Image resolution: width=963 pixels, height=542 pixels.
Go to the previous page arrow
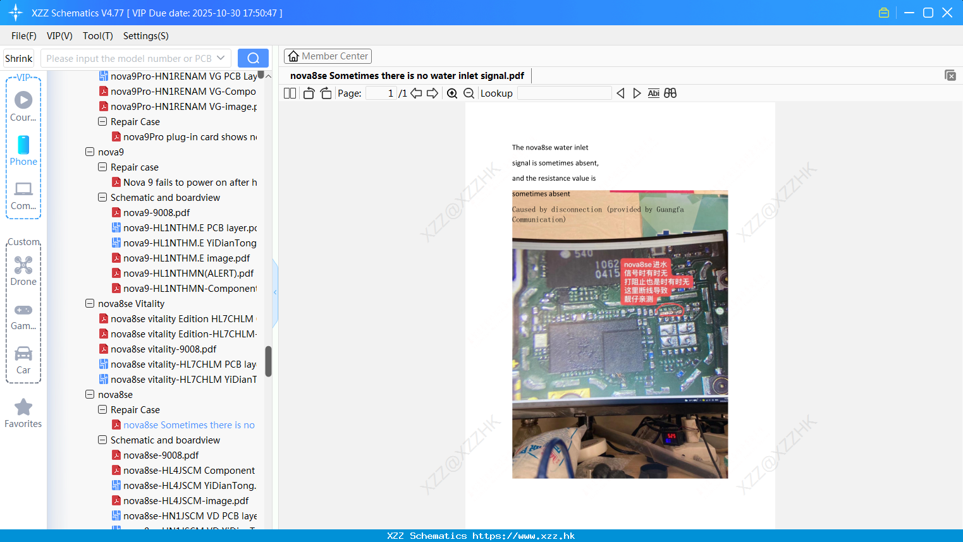416,93
